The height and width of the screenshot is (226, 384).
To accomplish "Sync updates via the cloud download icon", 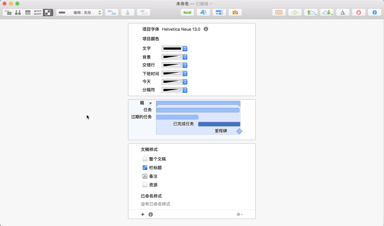I will coord(327,12).
